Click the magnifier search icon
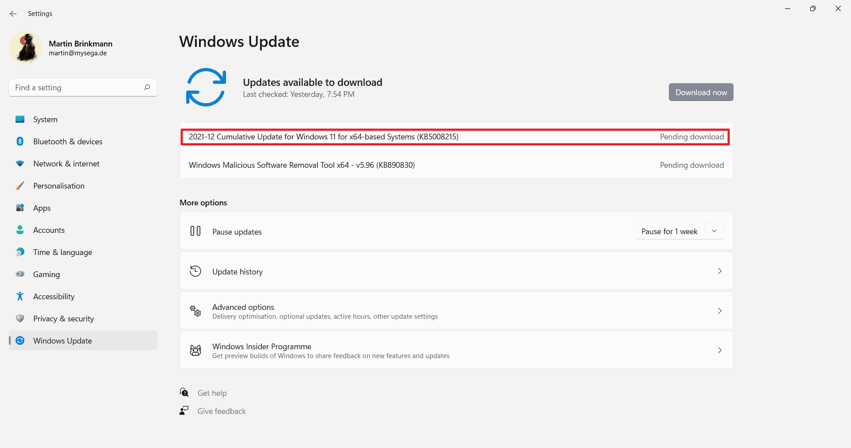The height and width of the screenshot is (448, 851). tap(147, 87)
